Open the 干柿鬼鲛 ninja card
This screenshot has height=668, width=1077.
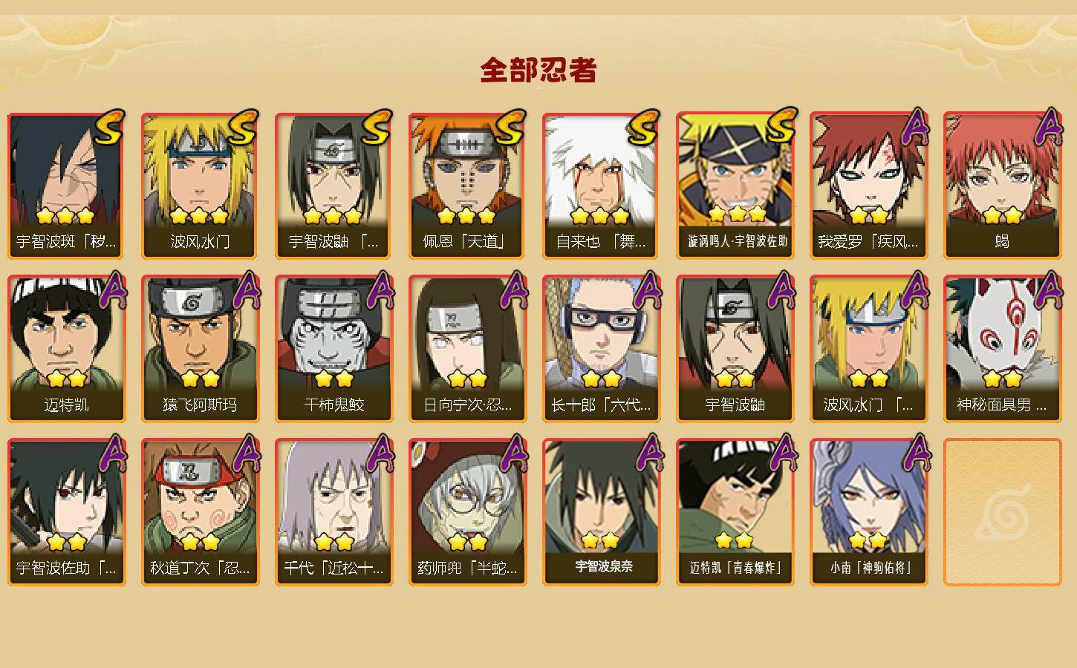coord(333,349)
